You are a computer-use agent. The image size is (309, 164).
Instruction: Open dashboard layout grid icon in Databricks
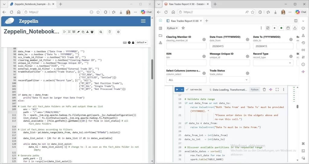[268, 28]
